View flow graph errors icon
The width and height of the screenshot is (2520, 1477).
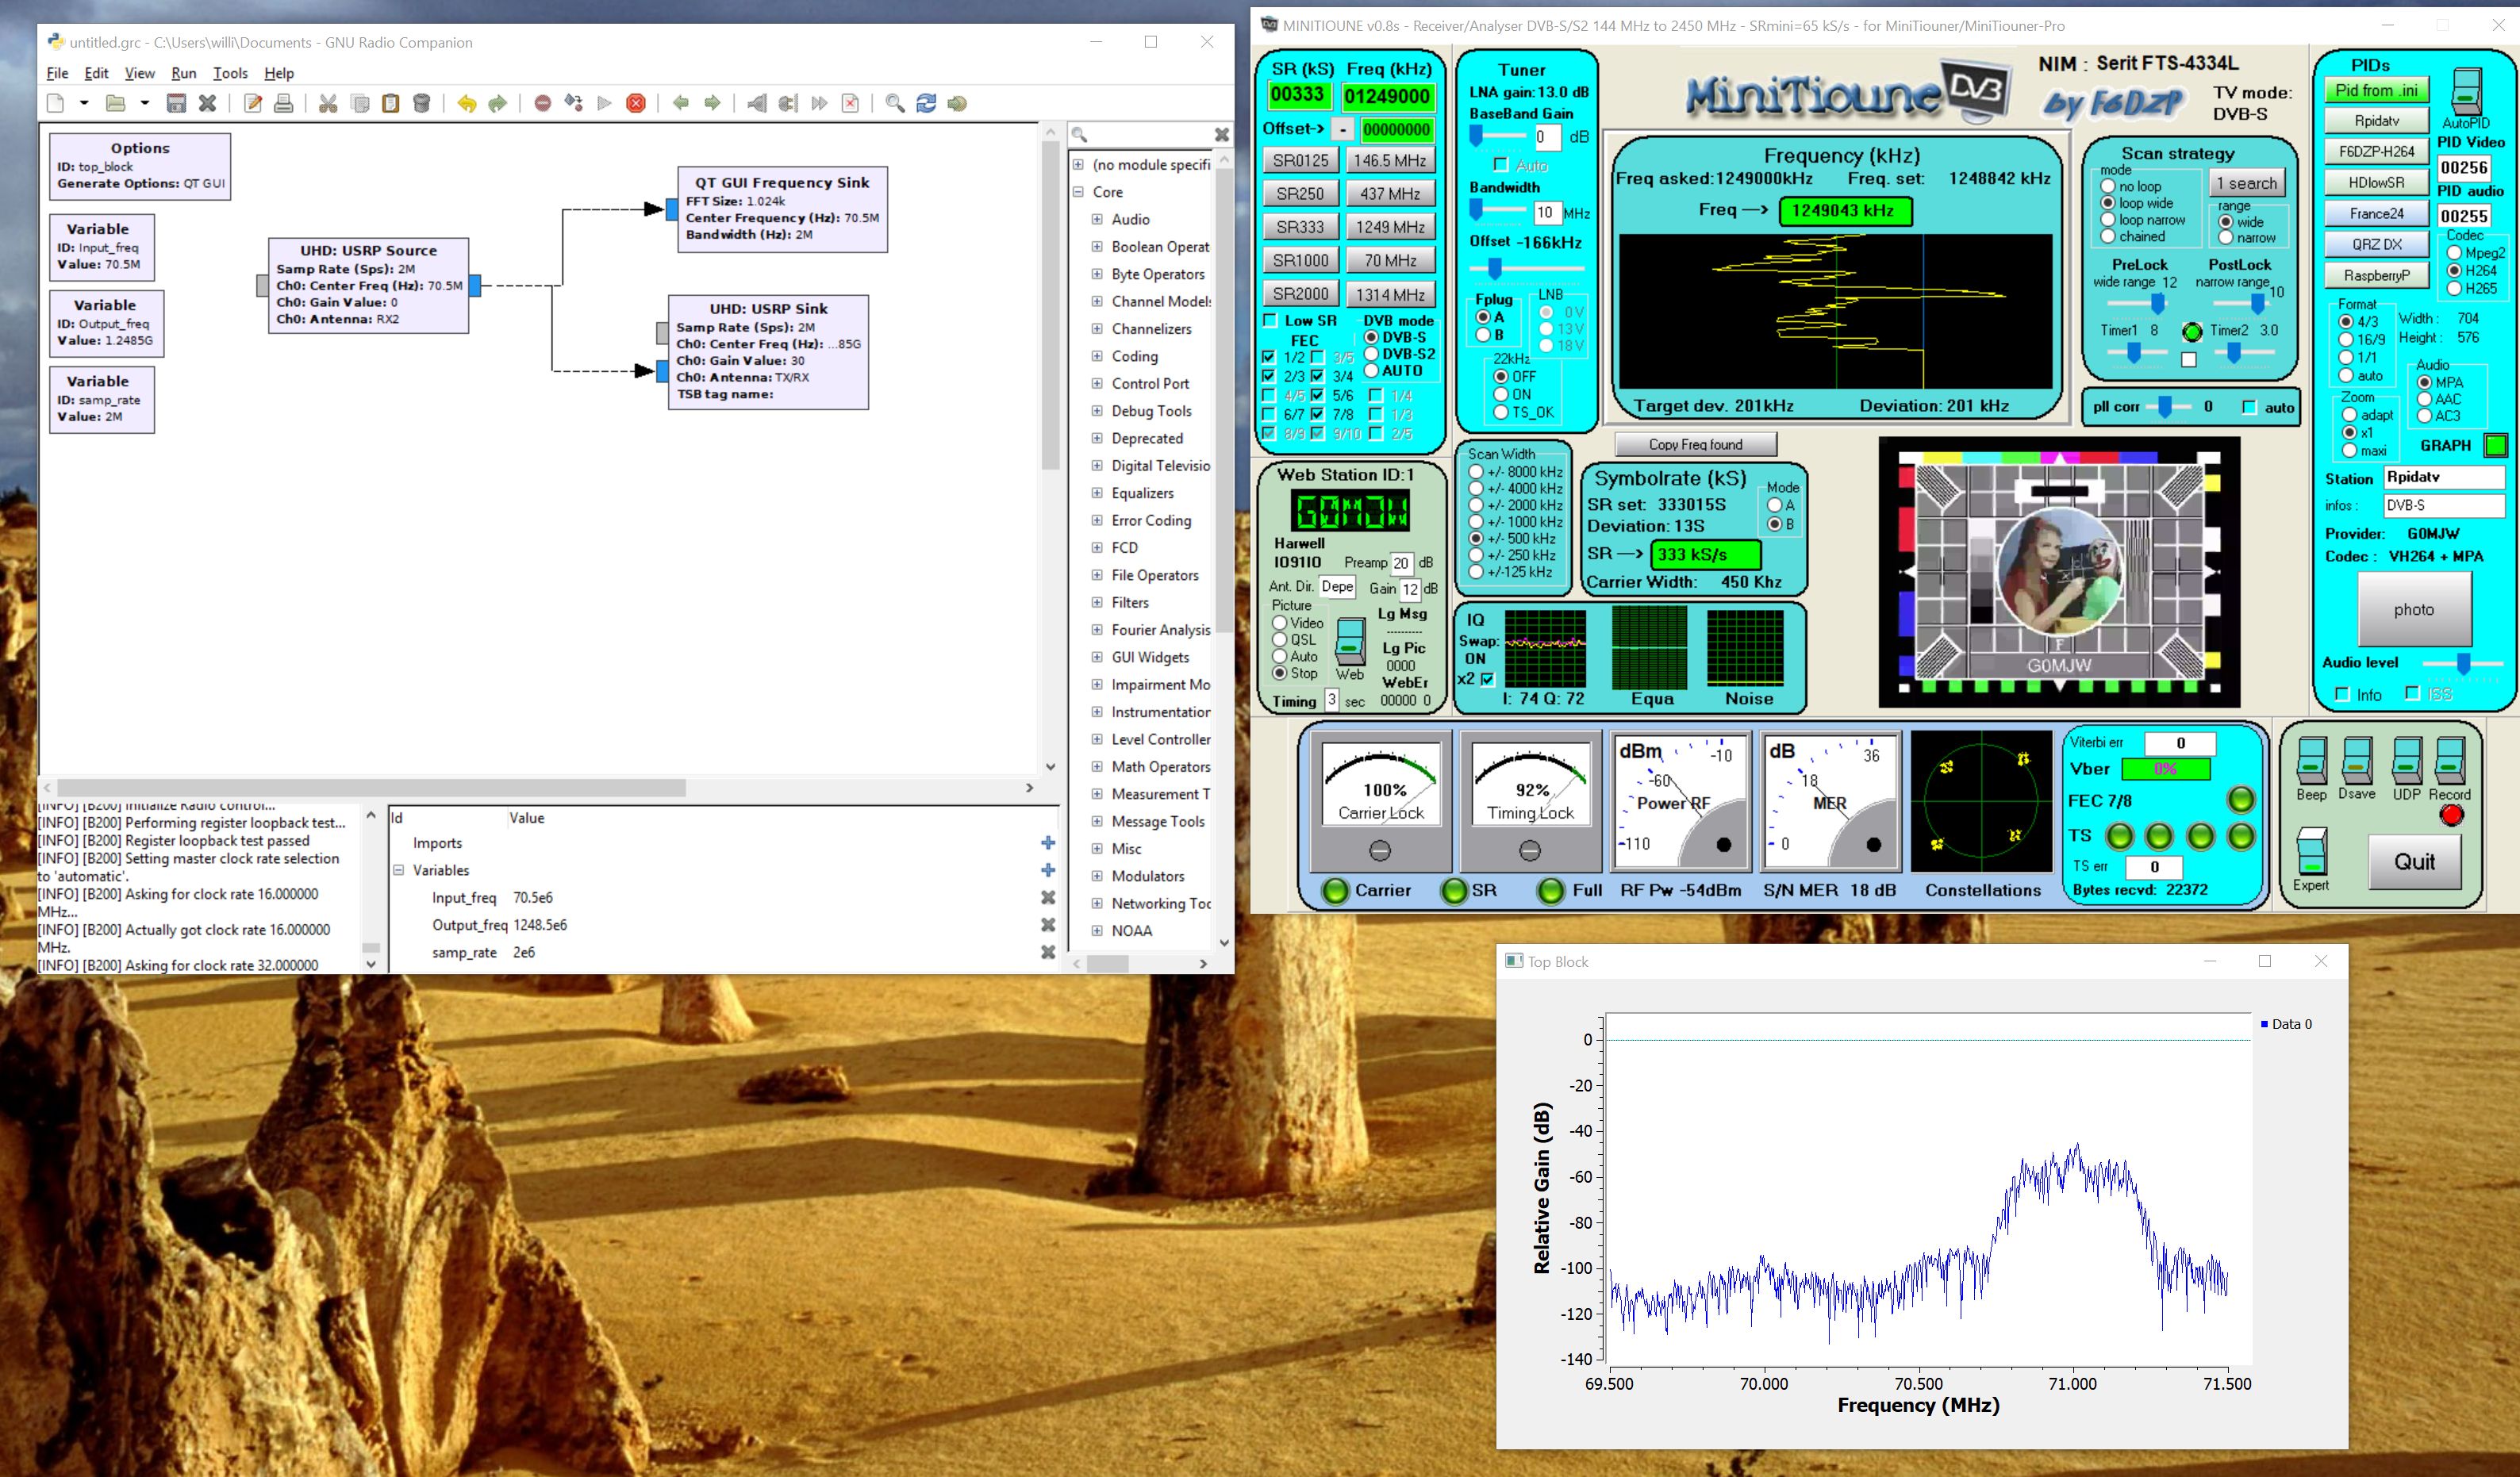pos(543,103)
